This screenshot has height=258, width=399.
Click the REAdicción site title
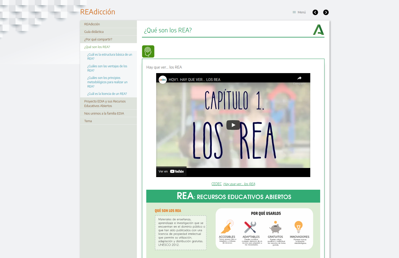click(x=98, y=12)
